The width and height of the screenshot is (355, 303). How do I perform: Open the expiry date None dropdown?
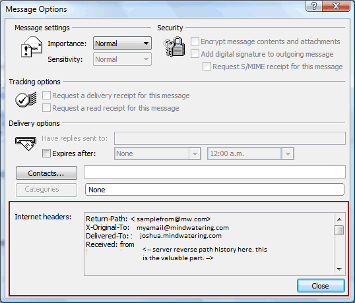pyautogui.click(x=158, y=153)
